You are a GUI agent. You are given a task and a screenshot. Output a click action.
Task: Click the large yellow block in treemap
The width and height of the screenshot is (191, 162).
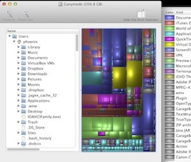[x=134, y=74]
